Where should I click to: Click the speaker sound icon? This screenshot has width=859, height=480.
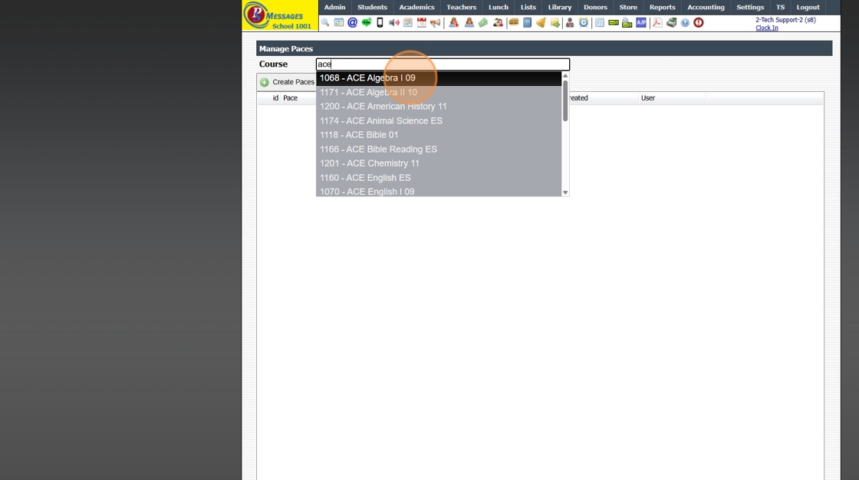(394, 22)
